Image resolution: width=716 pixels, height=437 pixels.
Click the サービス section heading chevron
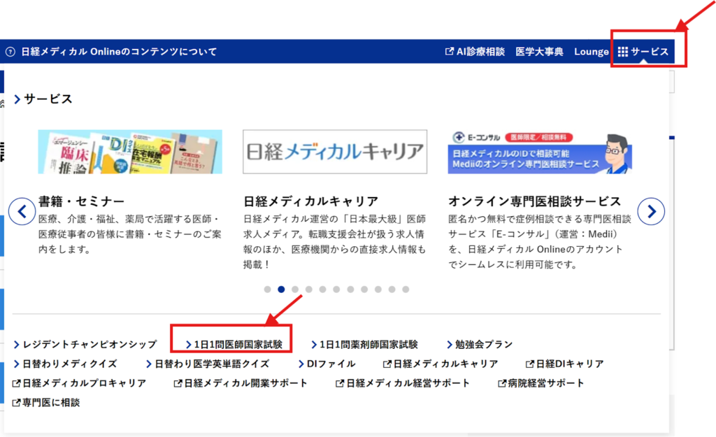pos(17,99)
